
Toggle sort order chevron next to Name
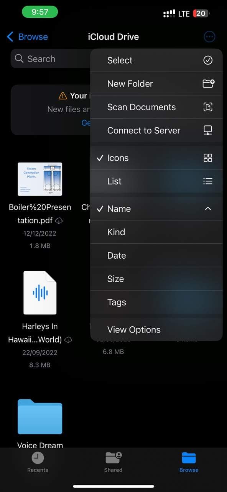coord(208,209)
